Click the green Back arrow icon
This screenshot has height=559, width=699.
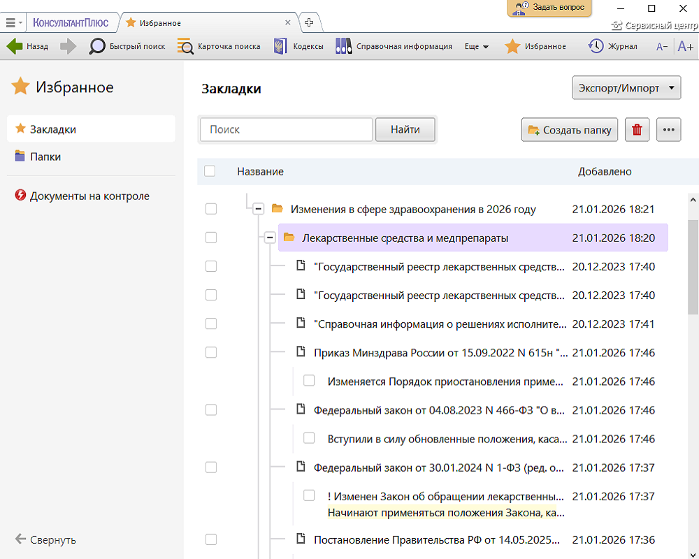point(15,47)
